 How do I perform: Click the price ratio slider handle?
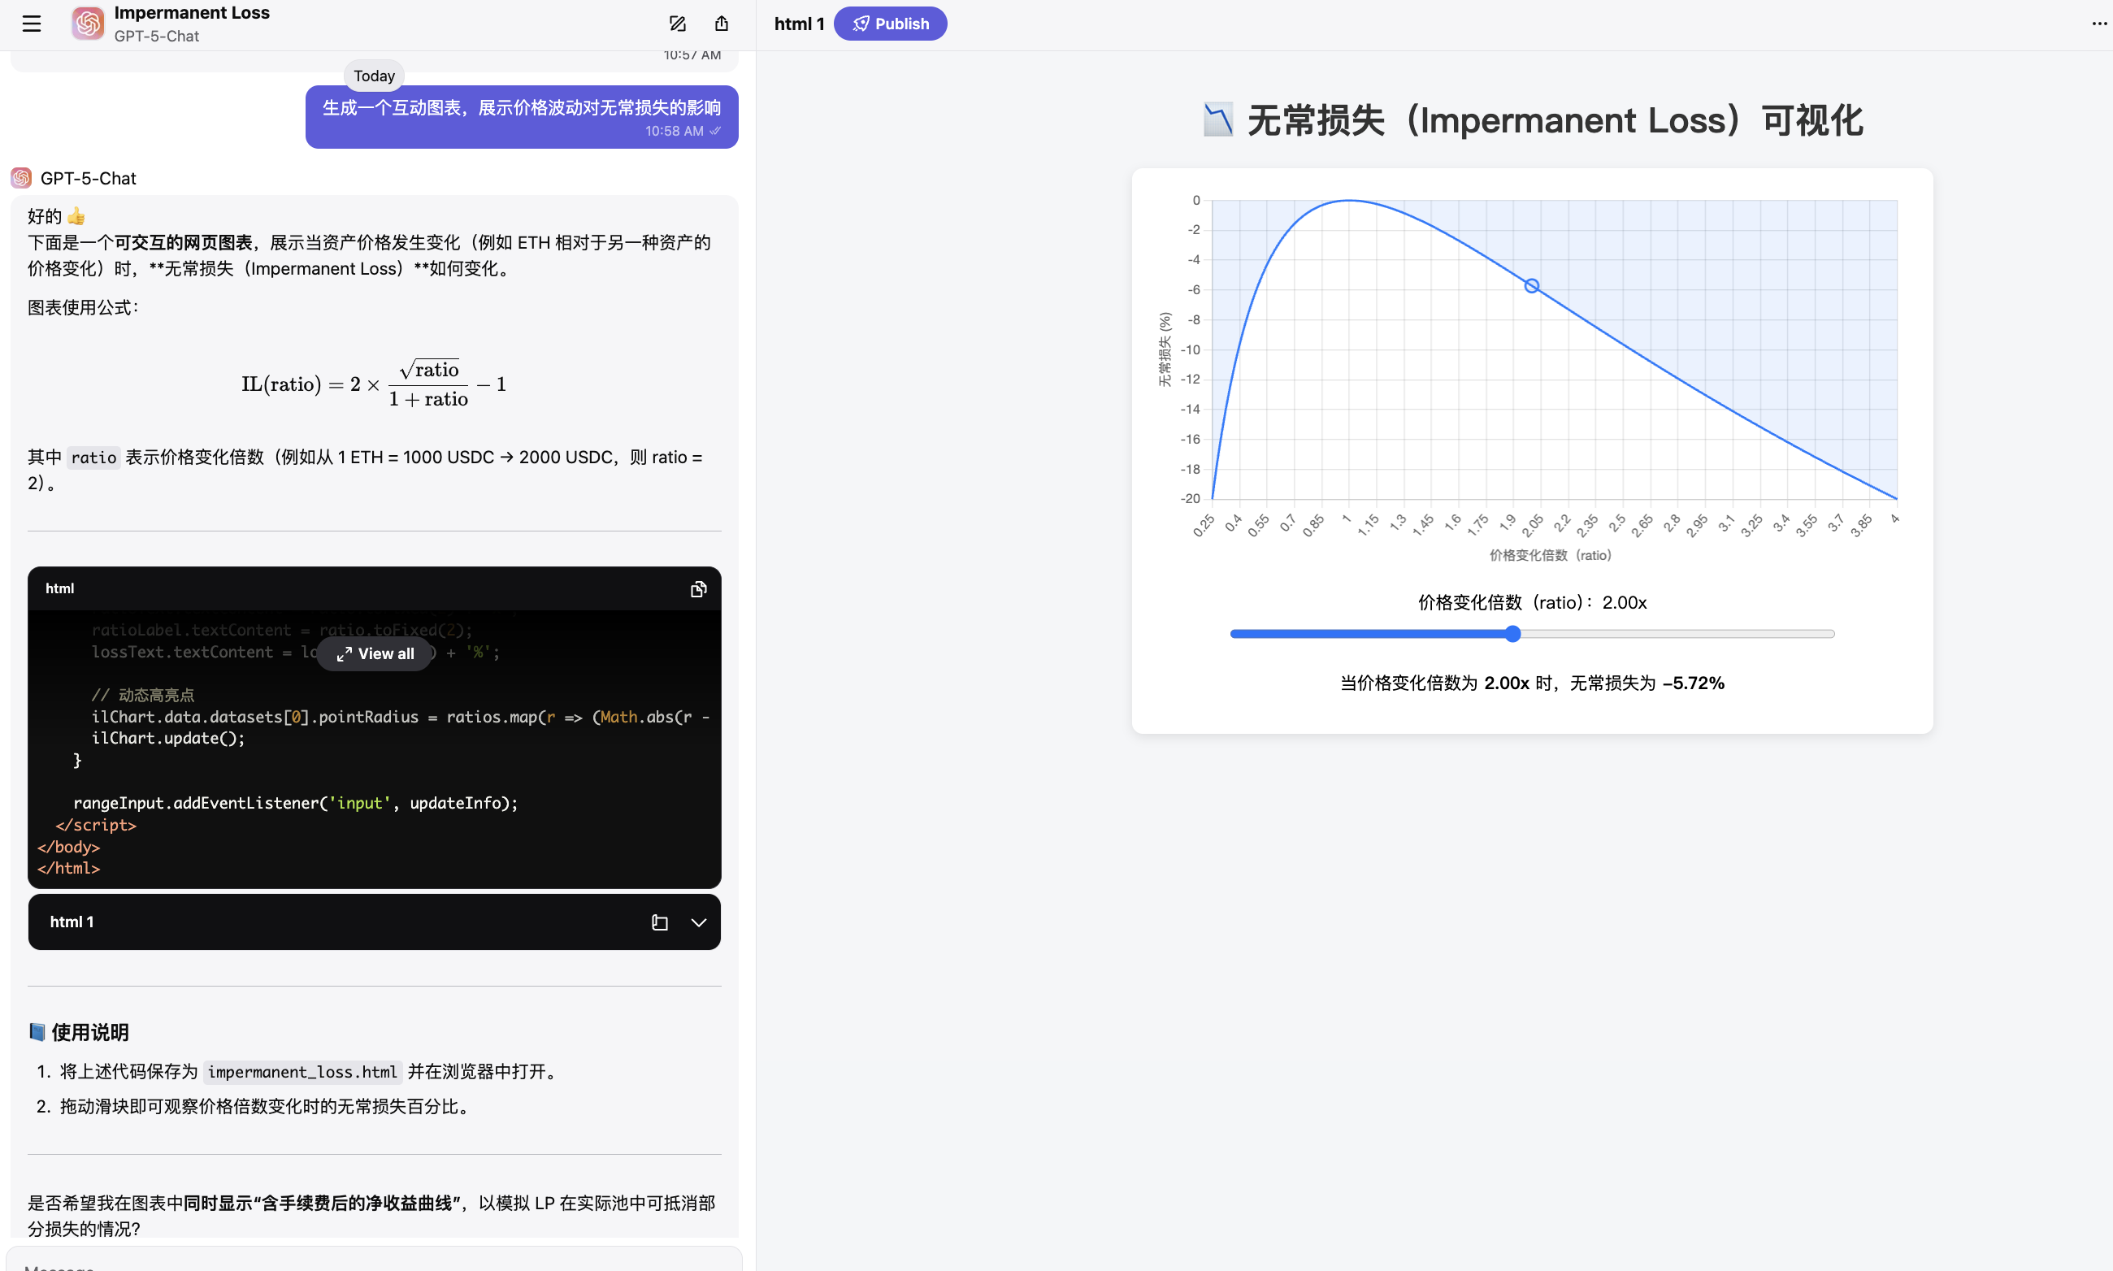pyautogui.click(x=1512, y=634)
